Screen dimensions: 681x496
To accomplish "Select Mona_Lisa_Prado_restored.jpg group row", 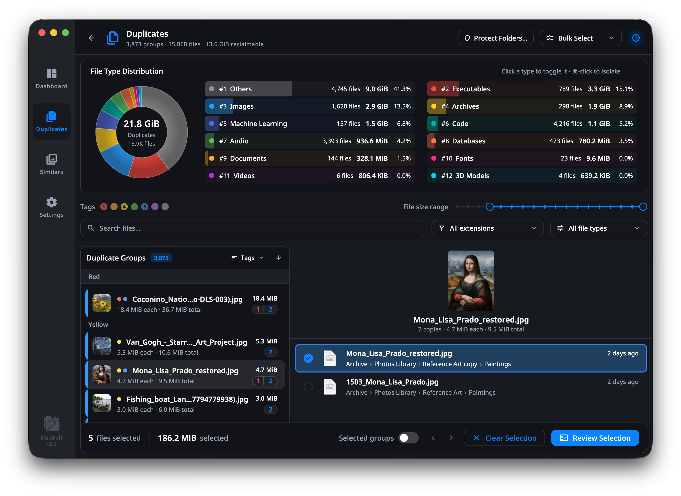I will [x=185, y=375].
